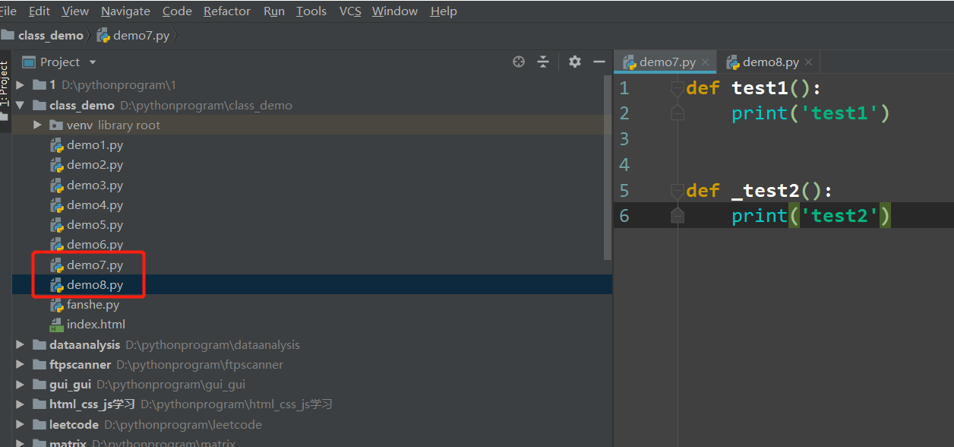954x447 pixels.
Task: Expand the folder named 1
Action: coord(21,85)
